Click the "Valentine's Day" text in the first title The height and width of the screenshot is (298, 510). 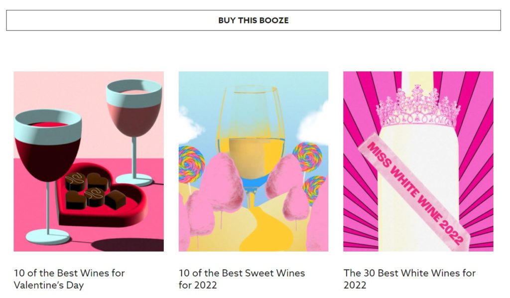click(49, 285)
